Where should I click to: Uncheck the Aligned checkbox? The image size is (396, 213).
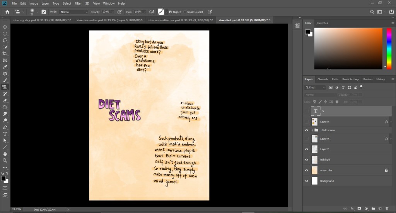(171, 12)
